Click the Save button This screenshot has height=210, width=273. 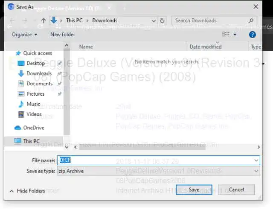(194, 190)
